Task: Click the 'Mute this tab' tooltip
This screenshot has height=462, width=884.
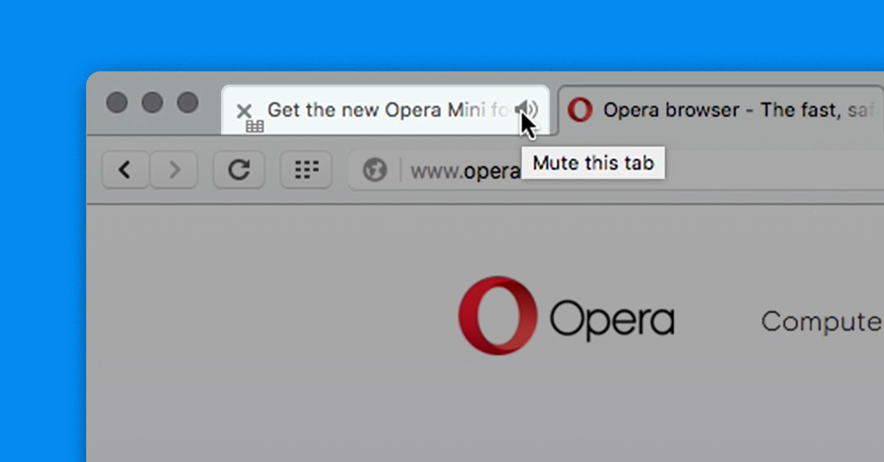Action: tap(593, 163)
